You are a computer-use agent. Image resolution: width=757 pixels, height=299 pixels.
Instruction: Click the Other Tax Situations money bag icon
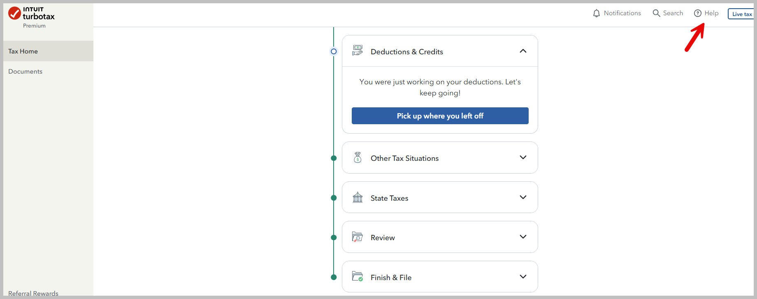358,158
